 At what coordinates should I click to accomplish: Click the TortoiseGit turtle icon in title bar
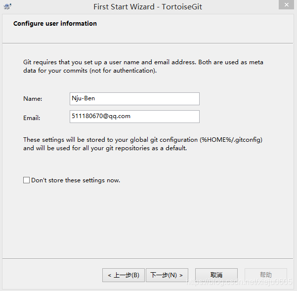click(x=7, y=6)
